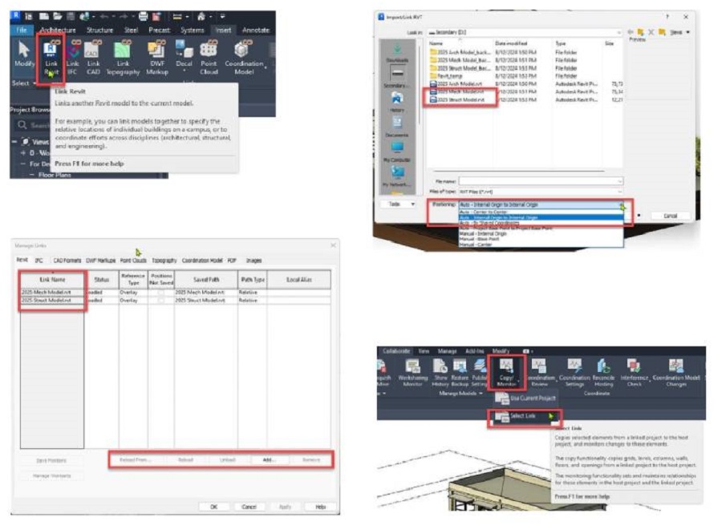Image resolution: width=722 pixels, height=530 pixels.
Task: Launch the Interference Check tool
Action: [634, 374]
